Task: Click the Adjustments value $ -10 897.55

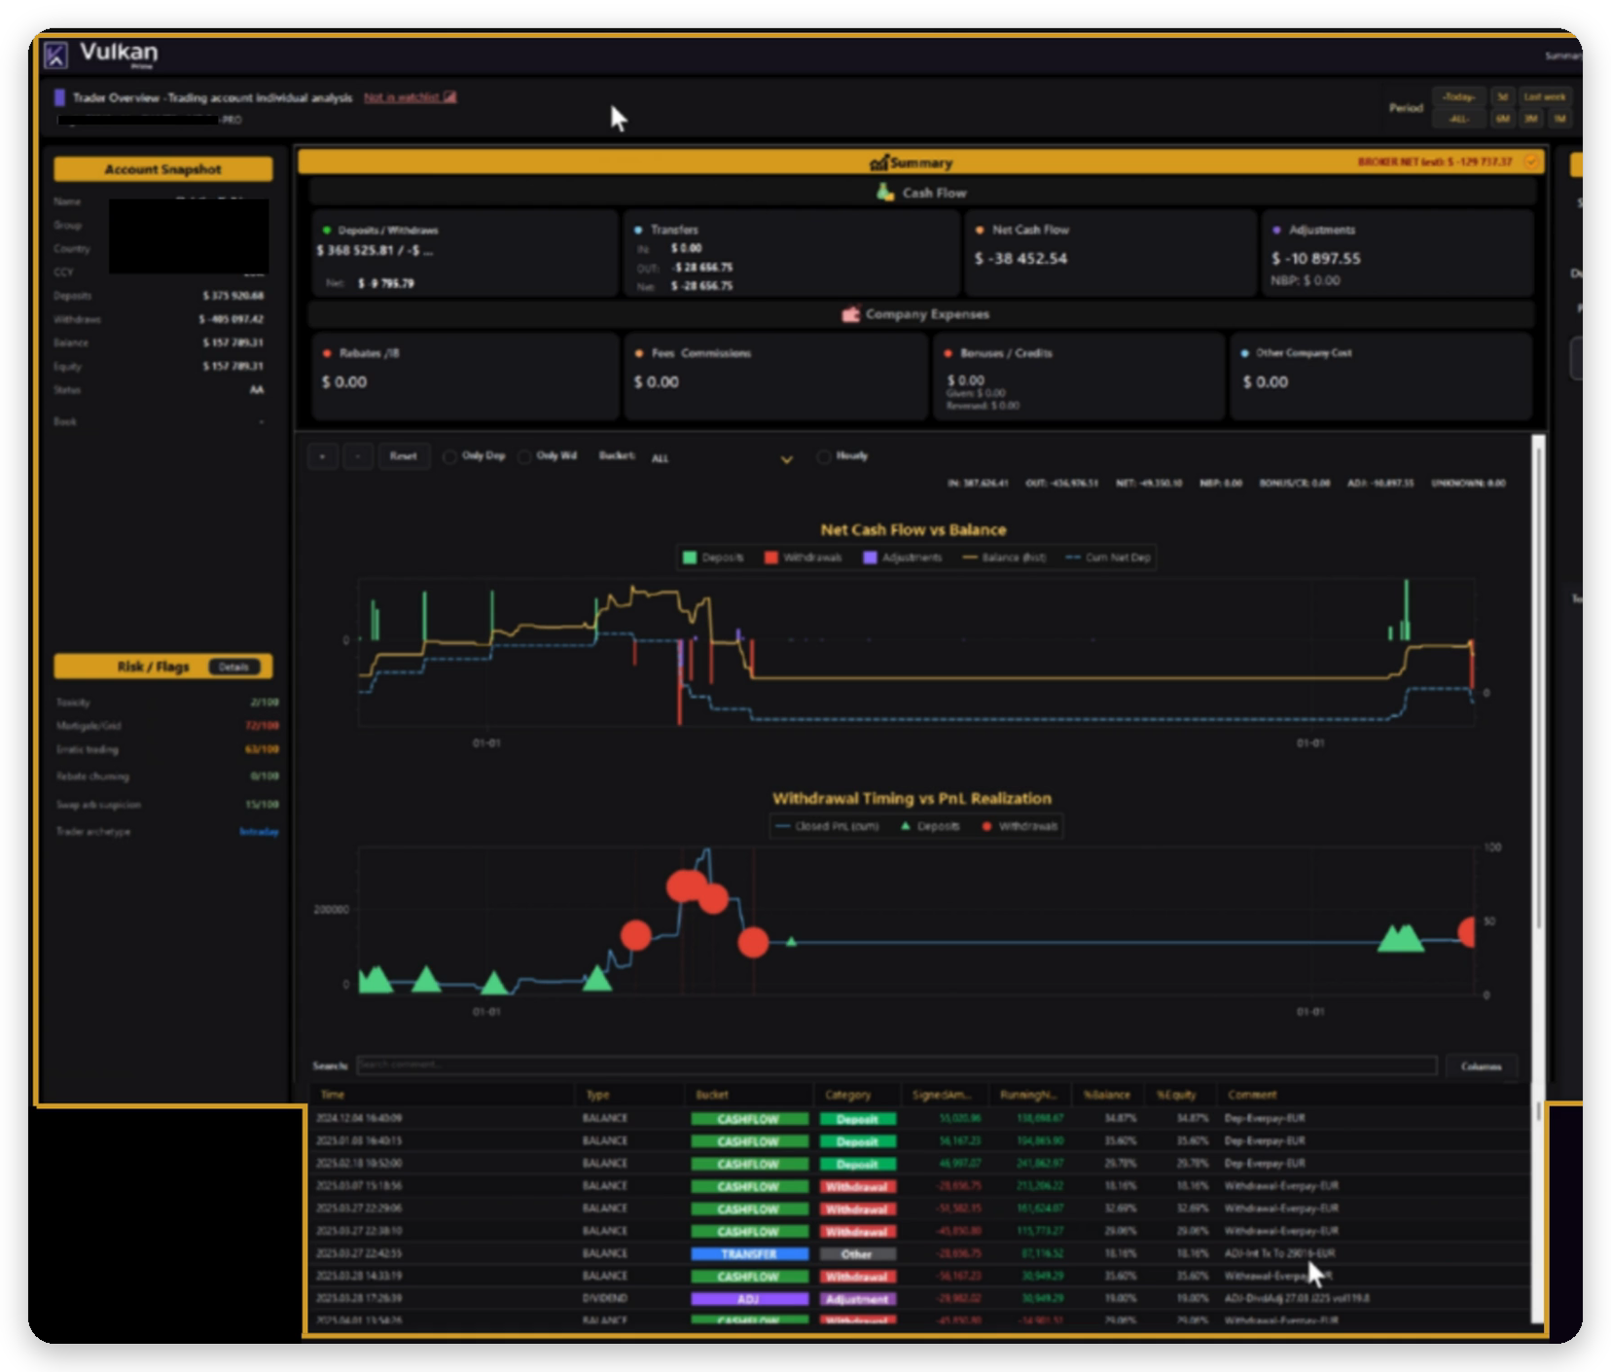Action: tap(1316, 259)
